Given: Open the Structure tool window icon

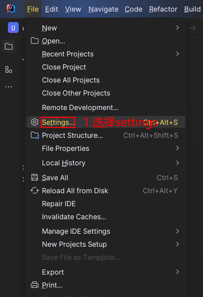Looking at the screenshot, I should tap(9, 69).
